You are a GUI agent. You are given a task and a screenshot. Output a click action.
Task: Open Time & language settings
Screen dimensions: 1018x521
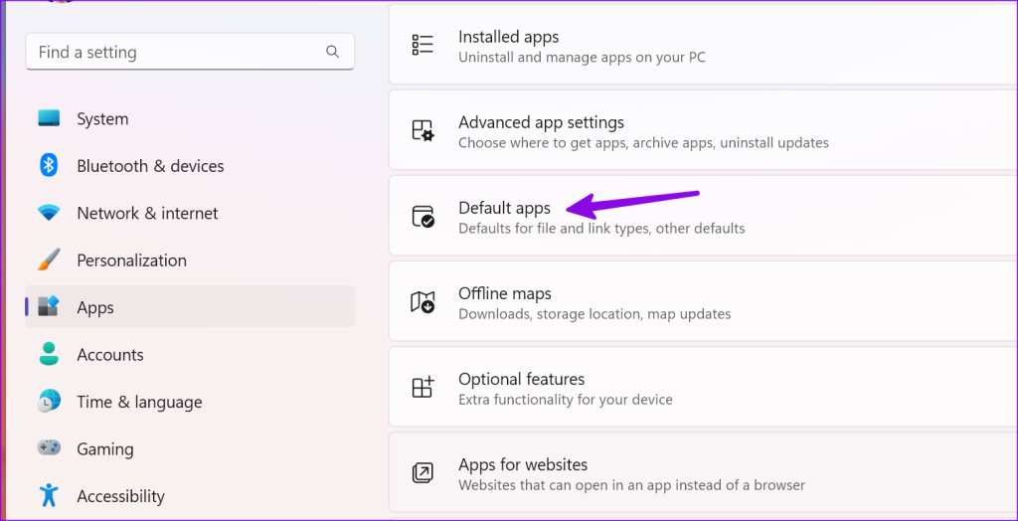click(x=190, y=402)
